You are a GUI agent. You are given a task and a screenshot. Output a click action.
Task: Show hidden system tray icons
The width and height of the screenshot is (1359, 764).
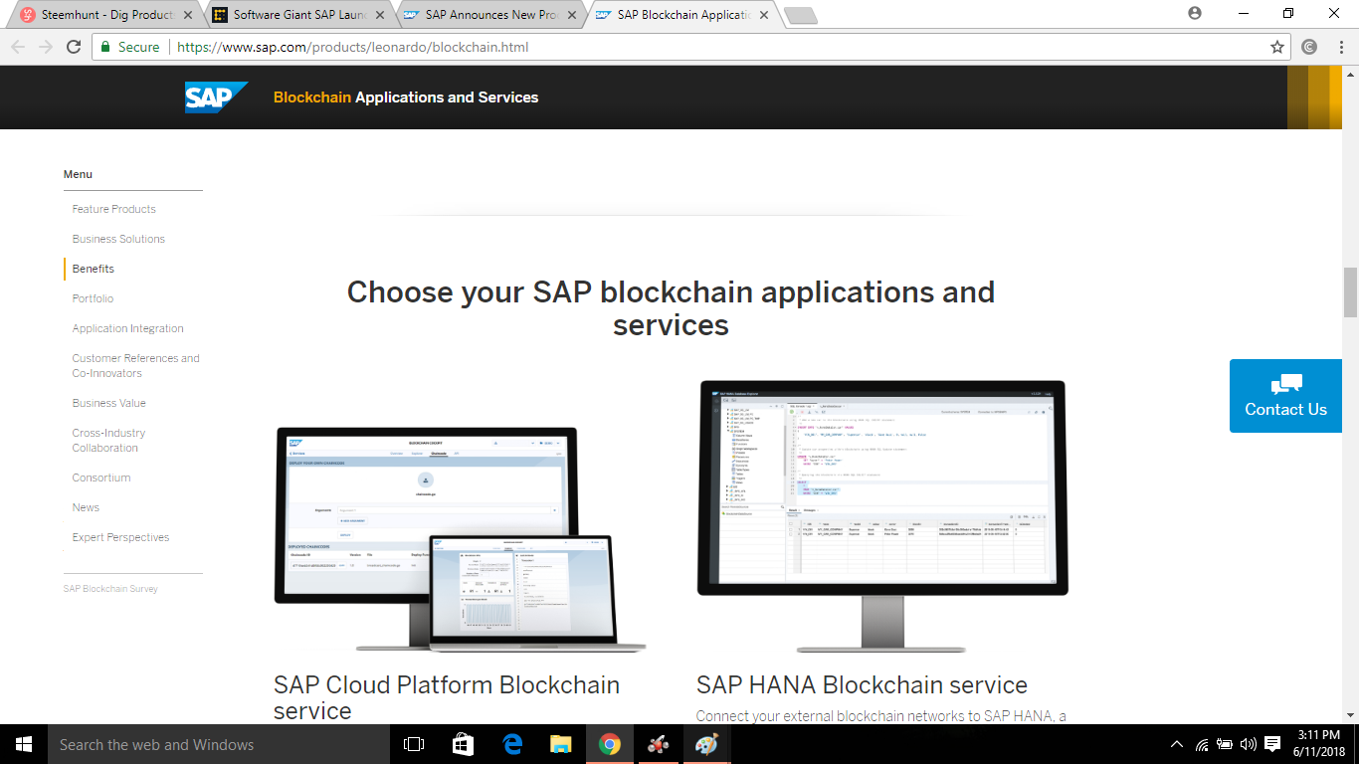(x=1177, y=744)
